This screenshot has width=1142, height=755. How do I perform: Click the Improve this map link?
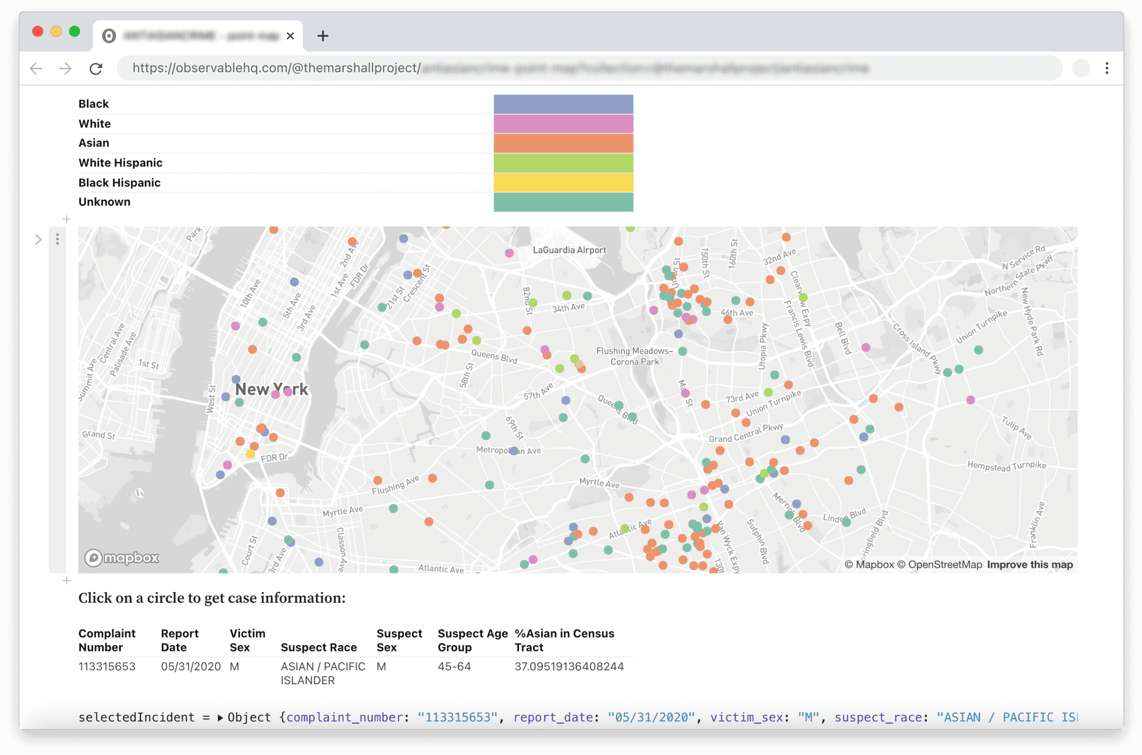tap(1029, 564)
